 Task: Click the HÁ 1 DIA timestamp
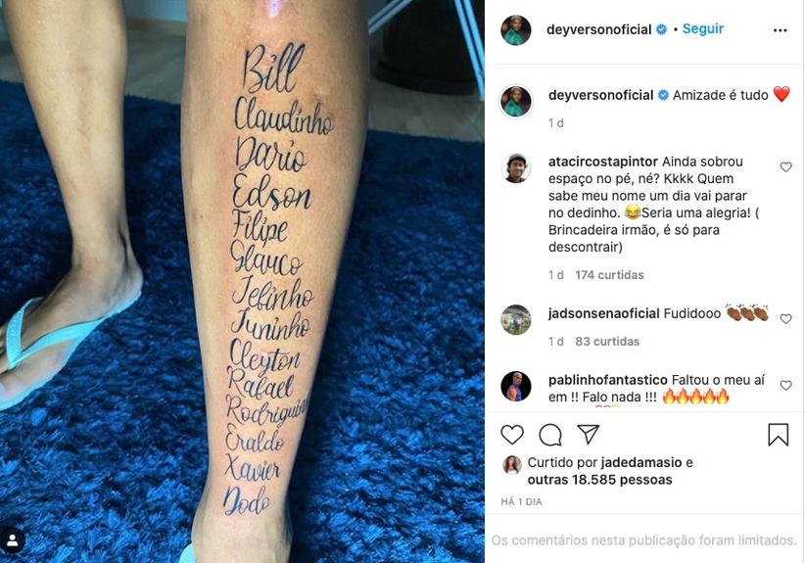[522, 502]
